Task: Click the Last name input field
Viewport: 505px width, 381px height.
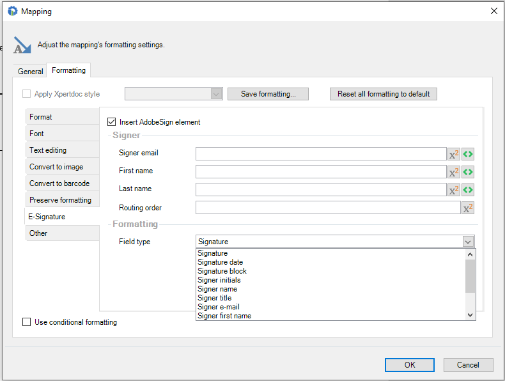Action: pyautogui.click(x=321, y=190)
